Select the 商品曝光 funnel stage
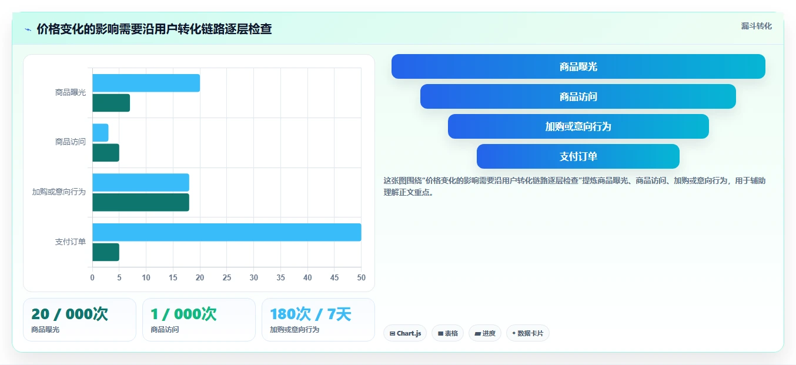The width and height of the screenshot is (796, 365). 578,66
